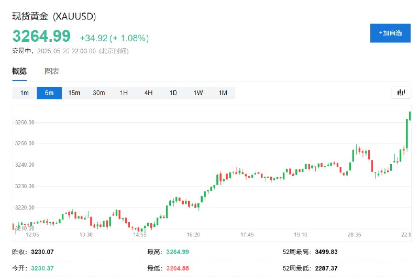Click the +加自选 add to watchlist button
The image size is (419, 277).
point(390,33)
